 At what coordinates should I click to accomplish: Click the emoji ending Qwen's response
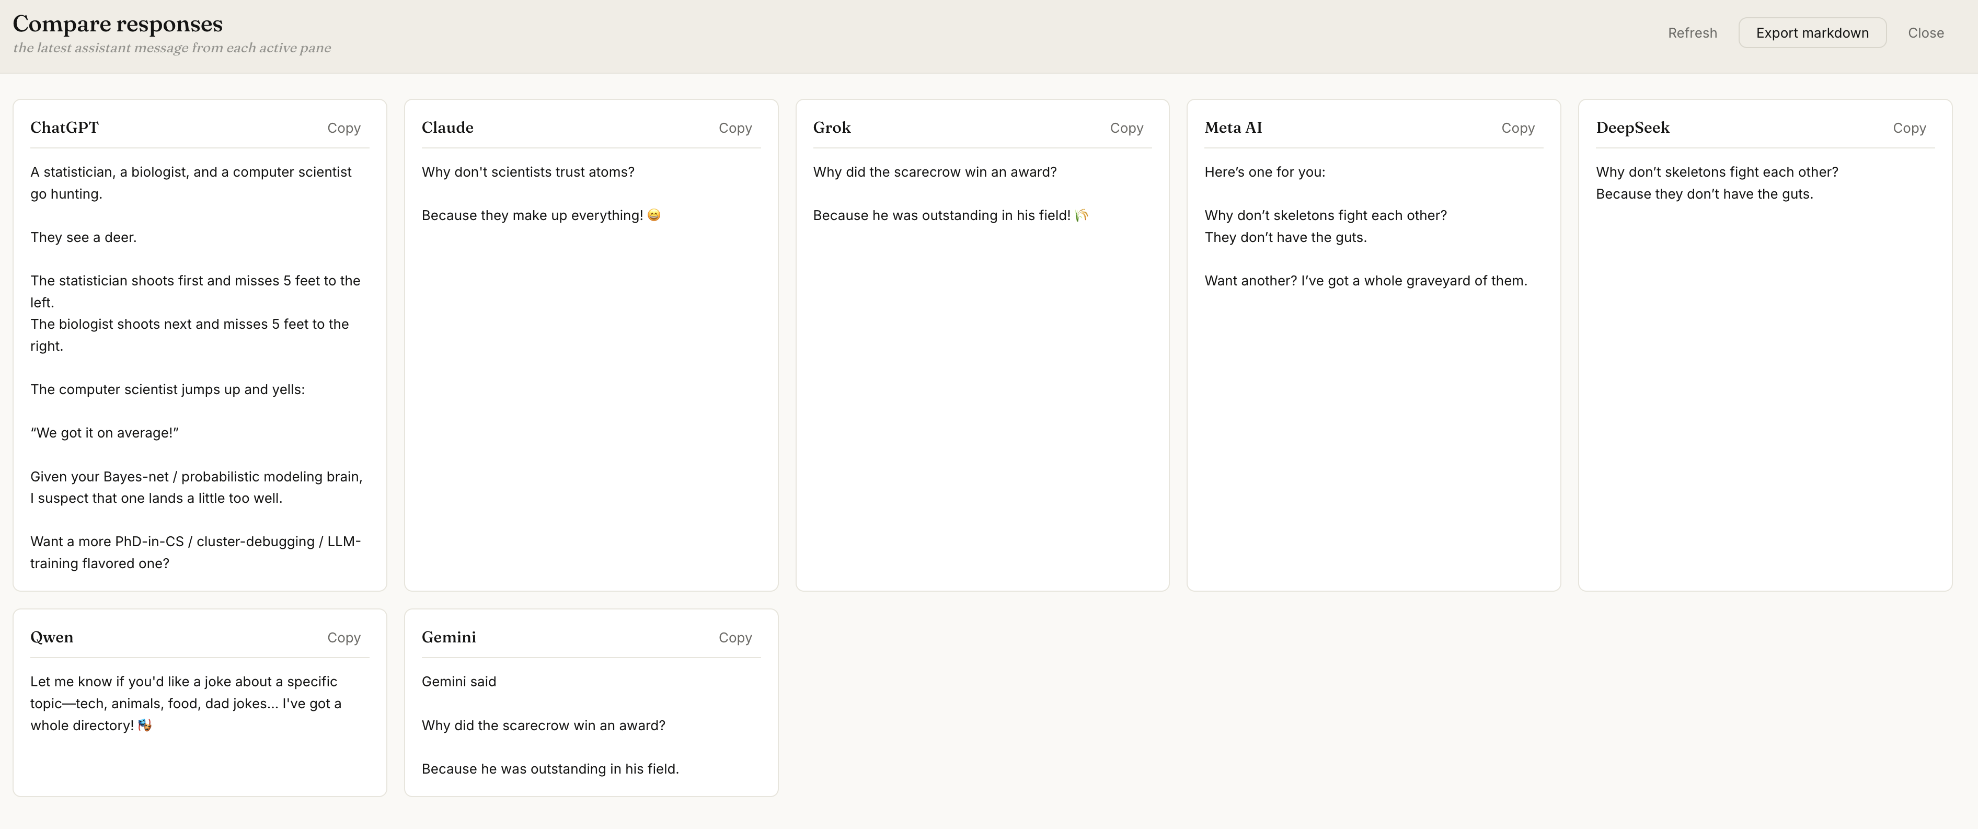point(145,726)
